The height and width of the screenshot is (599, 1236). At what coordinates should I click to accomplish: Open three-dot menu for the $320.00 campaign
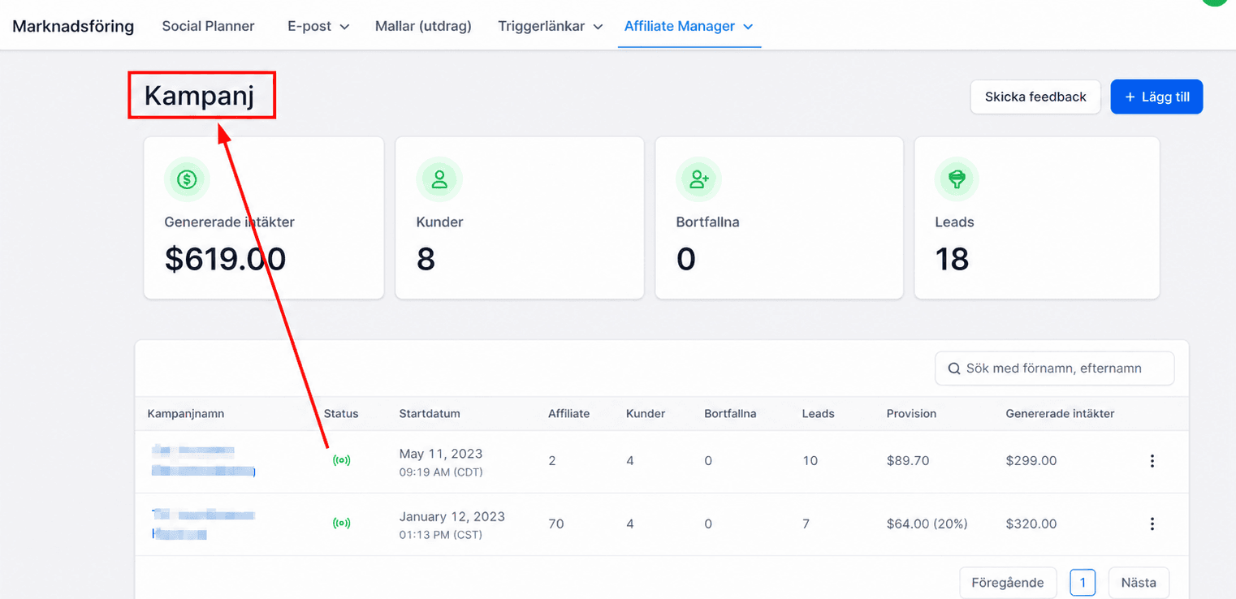[1152, 524]
